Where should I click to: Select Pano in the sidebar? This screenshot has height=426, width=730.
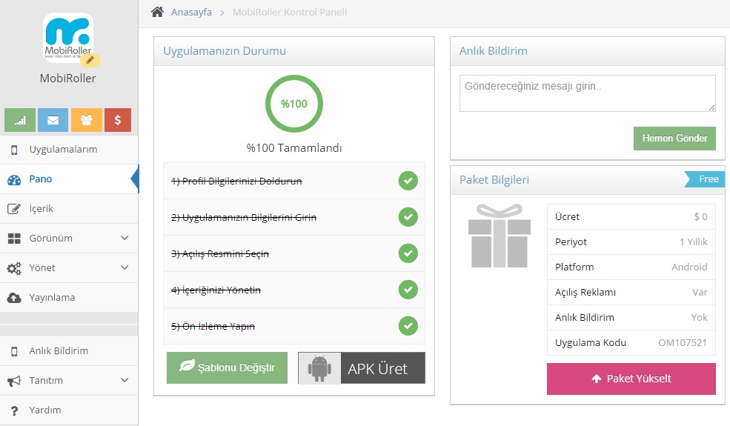[x=69, y=179]
